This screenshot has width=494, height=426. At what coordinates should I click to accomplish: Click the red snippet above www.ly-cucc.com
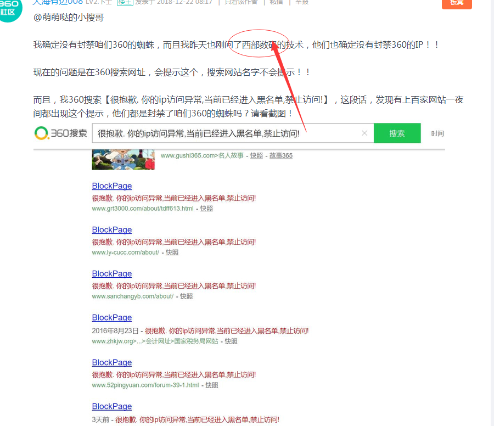(174, 242)
